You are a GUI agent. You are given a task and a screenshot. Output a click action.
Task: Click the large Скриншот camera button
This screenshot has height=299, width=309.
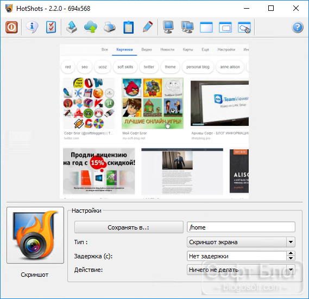tap(35, 235)
